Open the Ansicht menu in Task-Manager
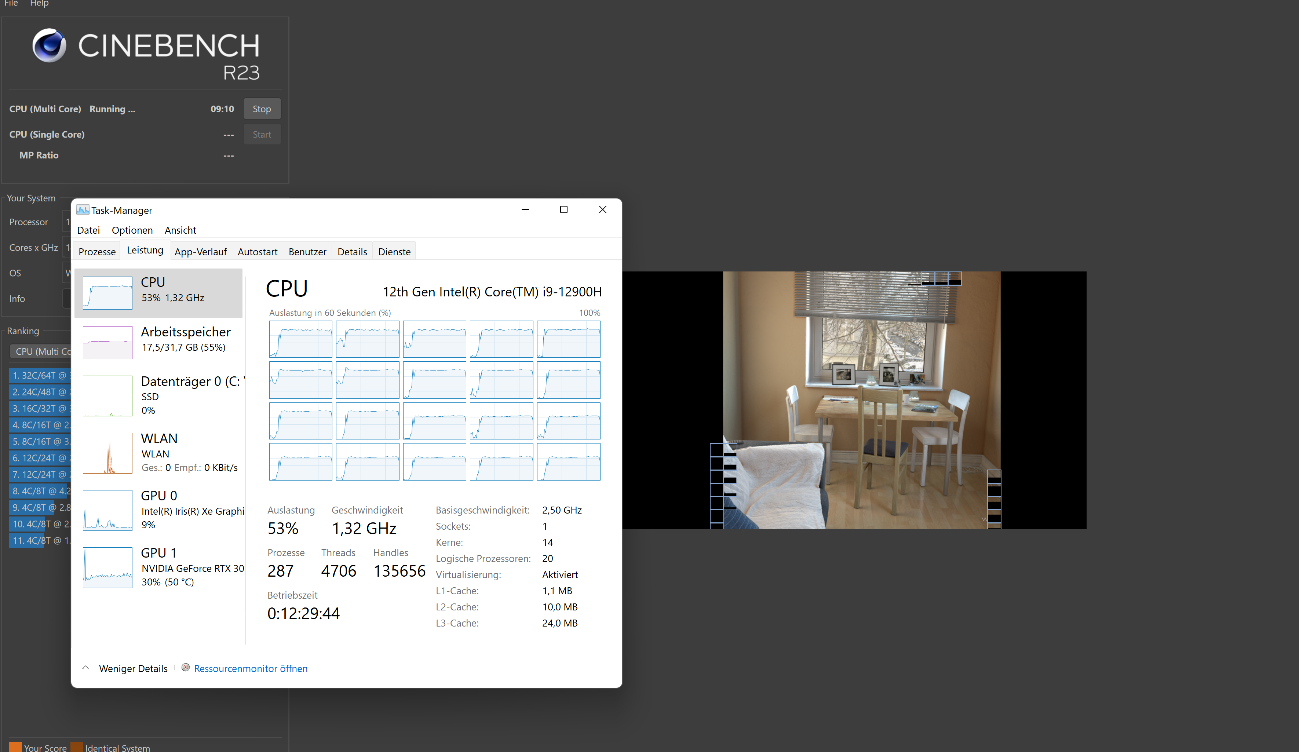Viewport: 1299px width, 752px height. [180, 230]
